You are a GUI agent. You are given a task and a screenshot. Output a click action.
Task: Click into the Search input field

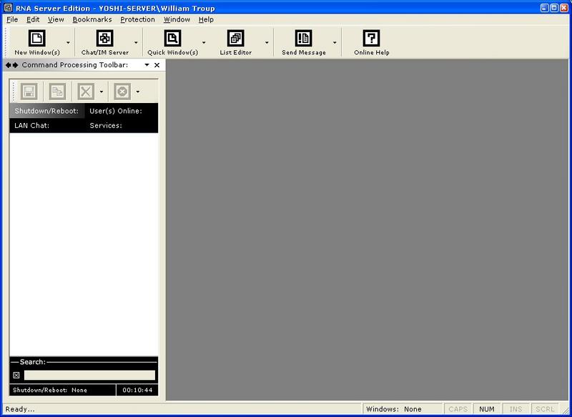point(89,375)
